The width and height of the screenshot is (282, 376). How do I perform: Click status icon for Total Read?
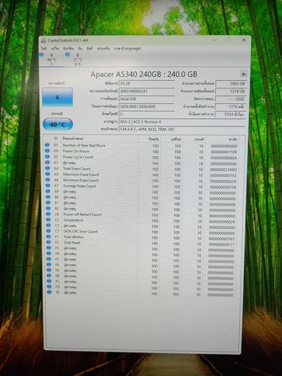pos(49,242)
